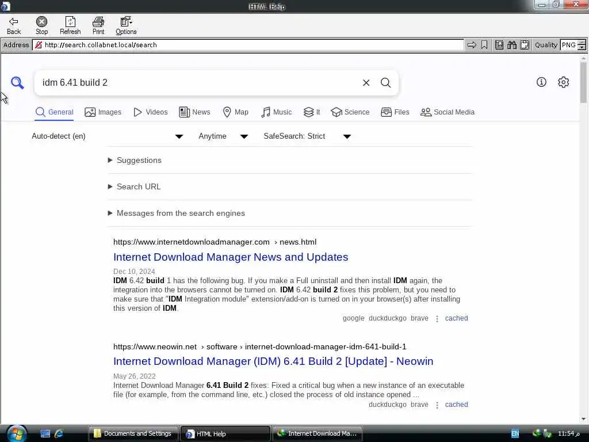The image size is (589, 442).
Task: Click the page icon left of the binoculars
Action: coord(499,45)
